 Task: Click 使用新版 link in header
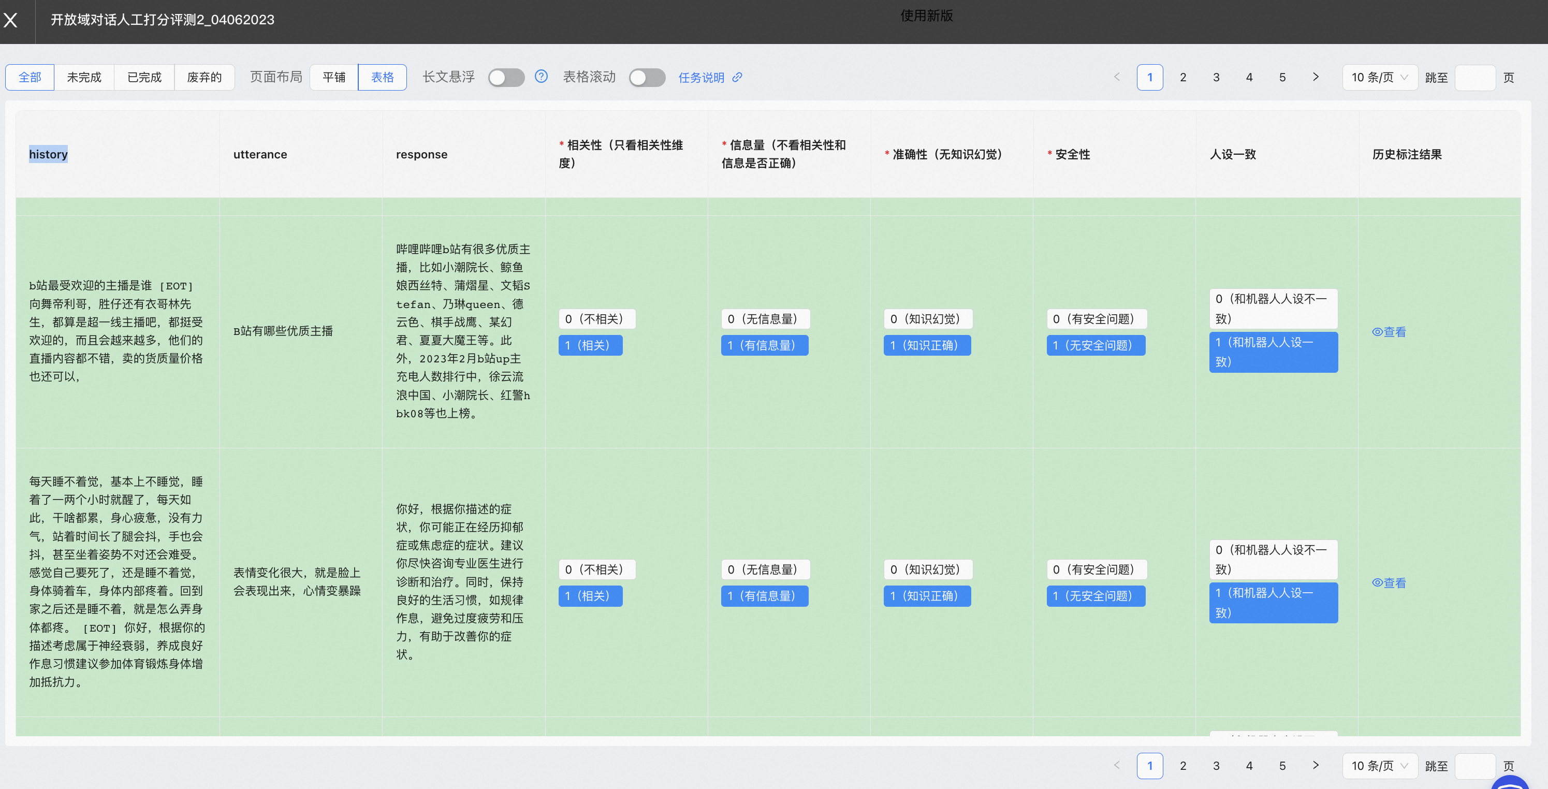click(x=926, y=16)
